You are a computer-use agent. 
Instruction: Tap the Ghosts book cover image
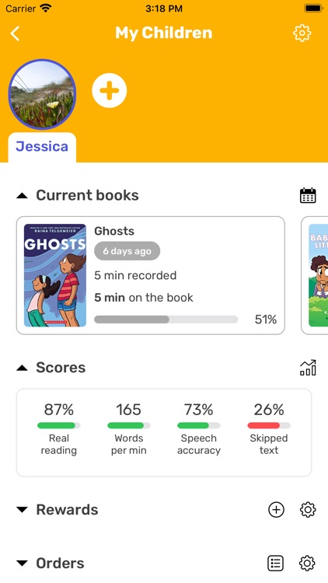pos(55,275)
